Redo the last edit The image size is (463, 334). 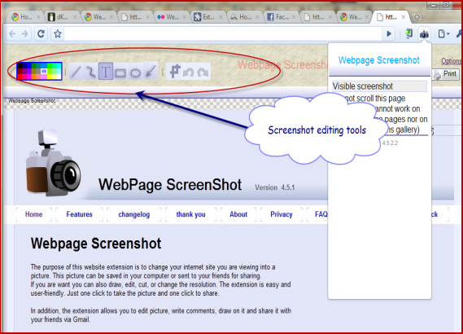pyautogui.click(x=203, y=72)
